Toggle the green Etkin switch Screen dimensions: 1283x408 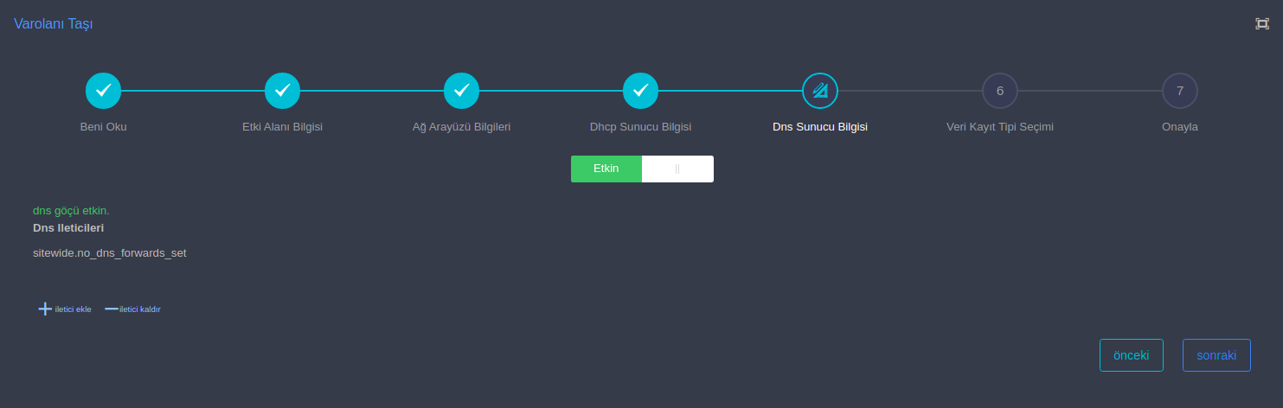606,169
